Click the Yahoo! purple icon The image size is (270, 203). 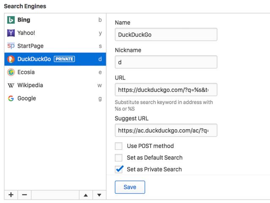coord(11,33)
